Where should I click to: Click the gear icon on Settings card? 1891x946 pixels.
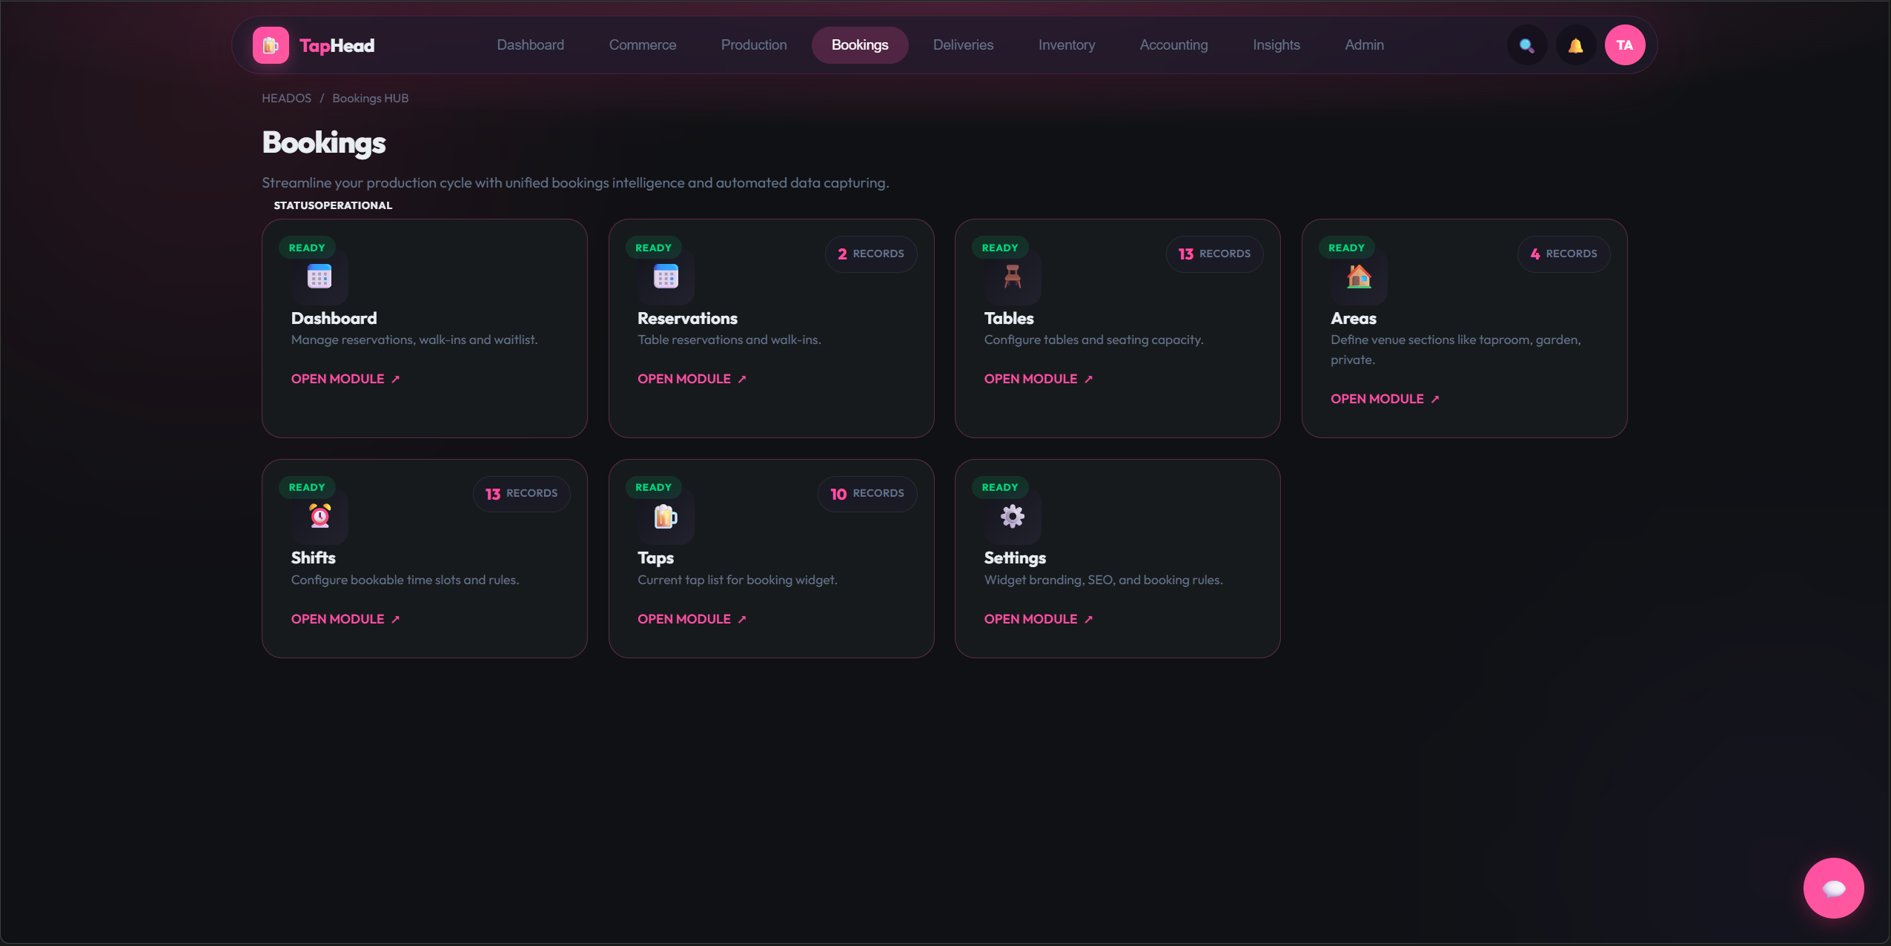(x=1011, y=517)
